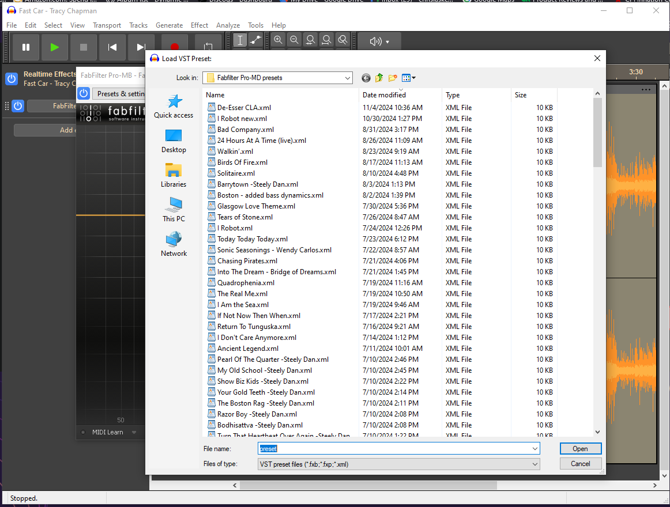
Task: Toggle the power button in FabFilter Pro-MB window
Action: (84, 93)
